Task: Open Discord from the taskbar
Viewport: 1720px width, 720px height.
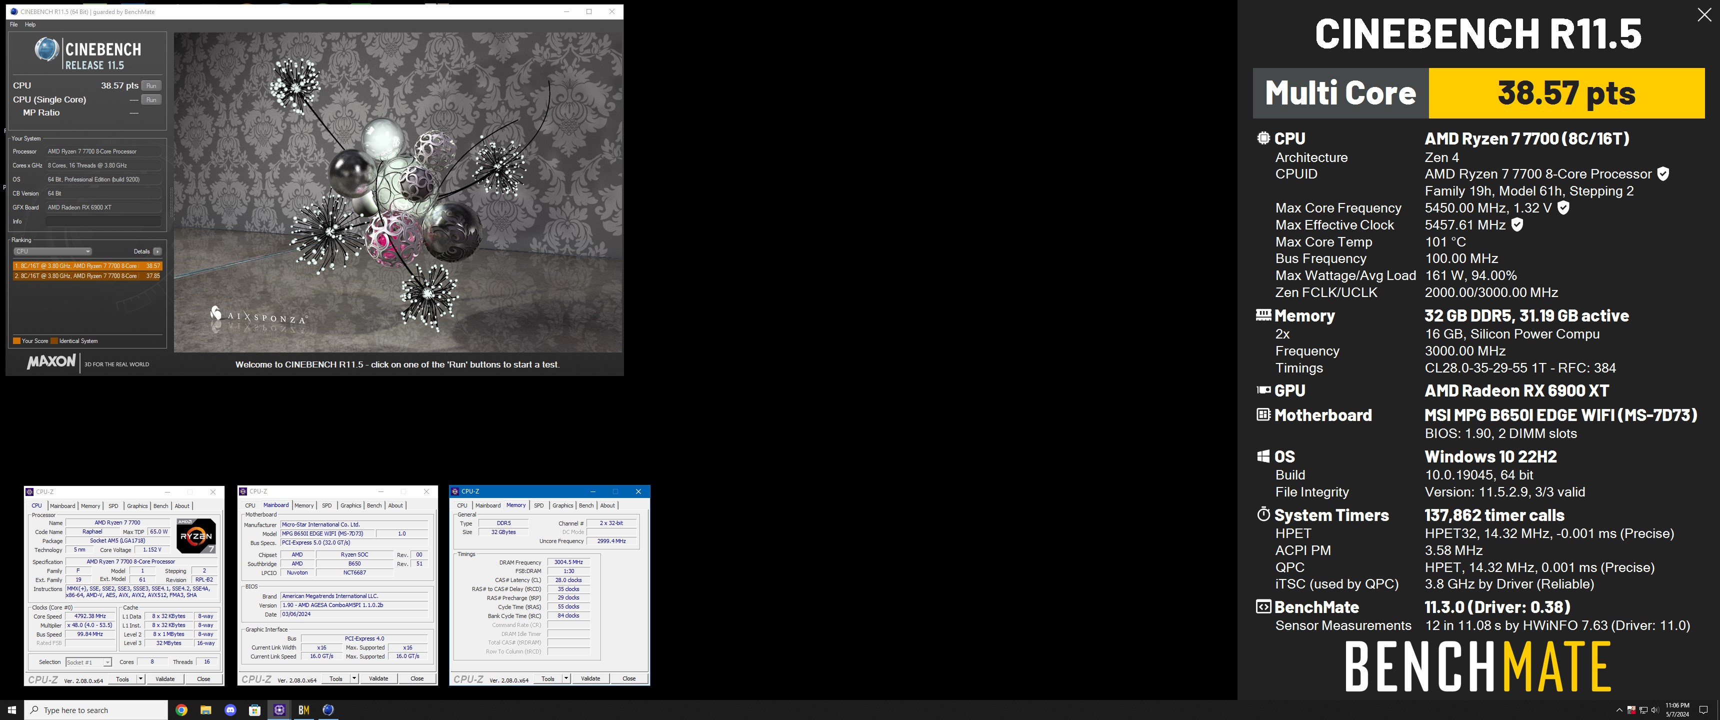Action: coord(230,710)
